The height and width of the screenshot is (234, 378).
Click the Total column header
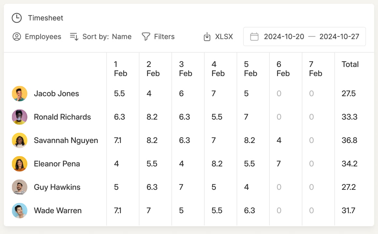[x=350, y=64]
